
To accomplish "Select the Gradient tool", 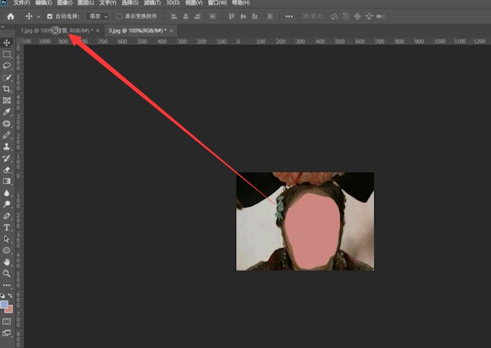I will [7, 181].
